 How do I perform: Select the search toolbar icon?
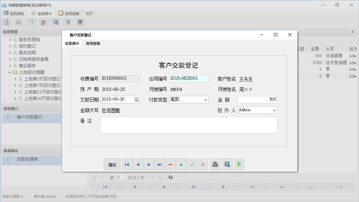[7, 22]
